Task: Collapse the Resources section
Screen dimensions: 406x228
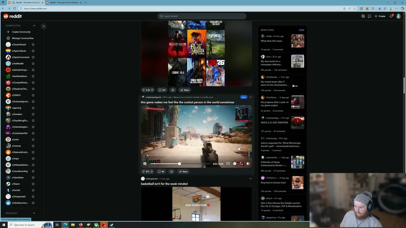Action: (34, 213)
